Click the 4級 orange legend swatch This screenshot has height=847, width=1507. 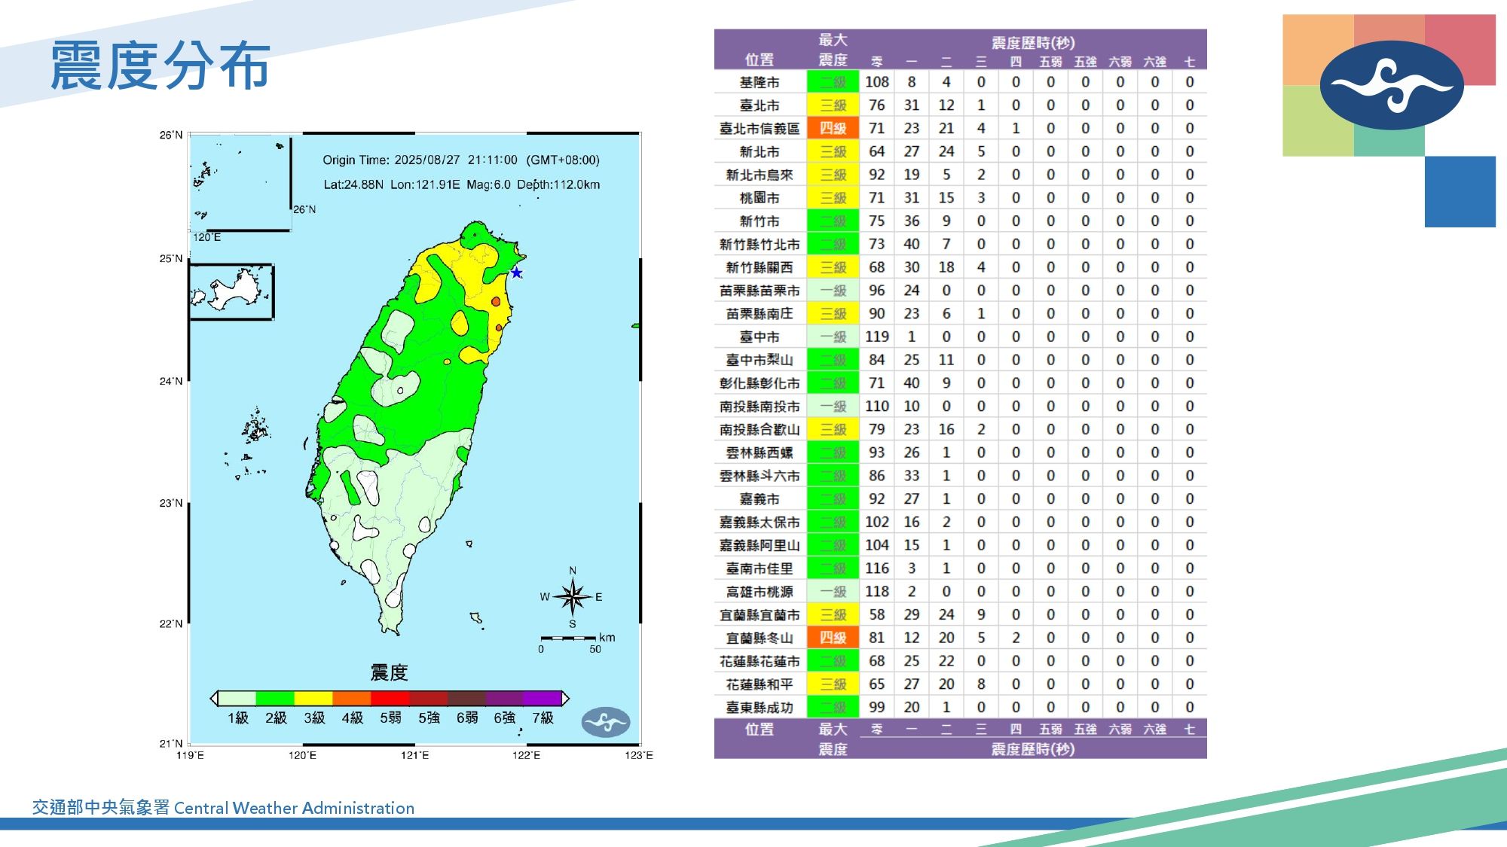click(352, 698)
